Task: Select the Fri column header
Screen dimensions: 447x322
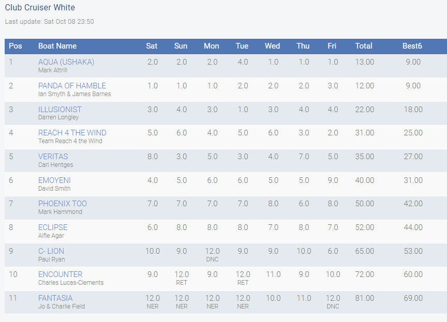Action: click(x=332, y=46)
